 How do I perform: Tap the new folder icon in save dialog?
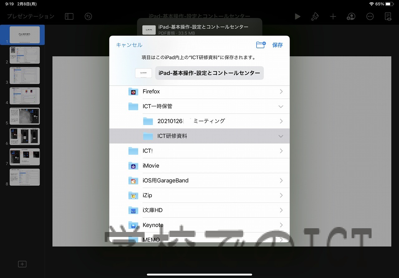click(x=261, y=45)
